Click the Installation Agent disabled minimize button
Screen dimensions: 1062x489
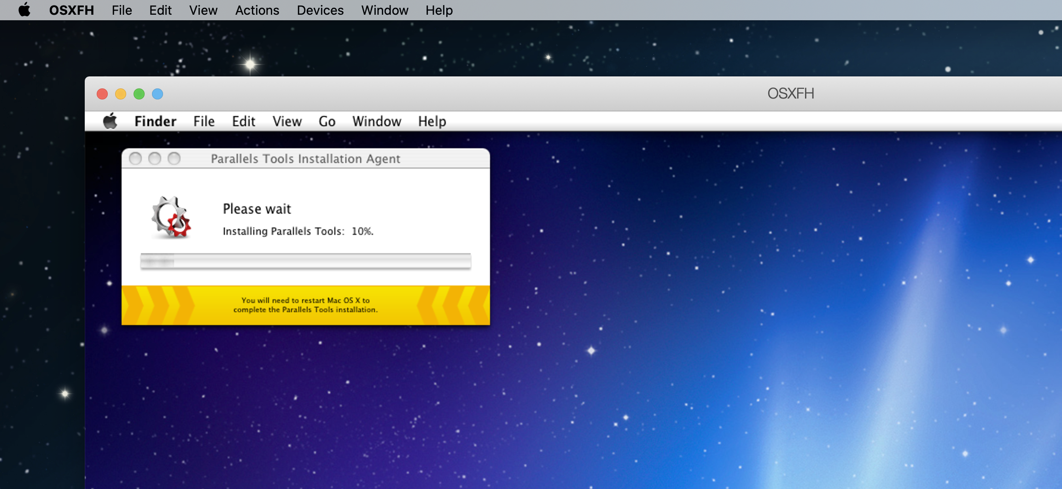click(155, 158)
